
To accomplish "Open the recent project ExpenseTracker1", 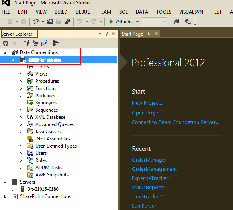I will 151,178.
